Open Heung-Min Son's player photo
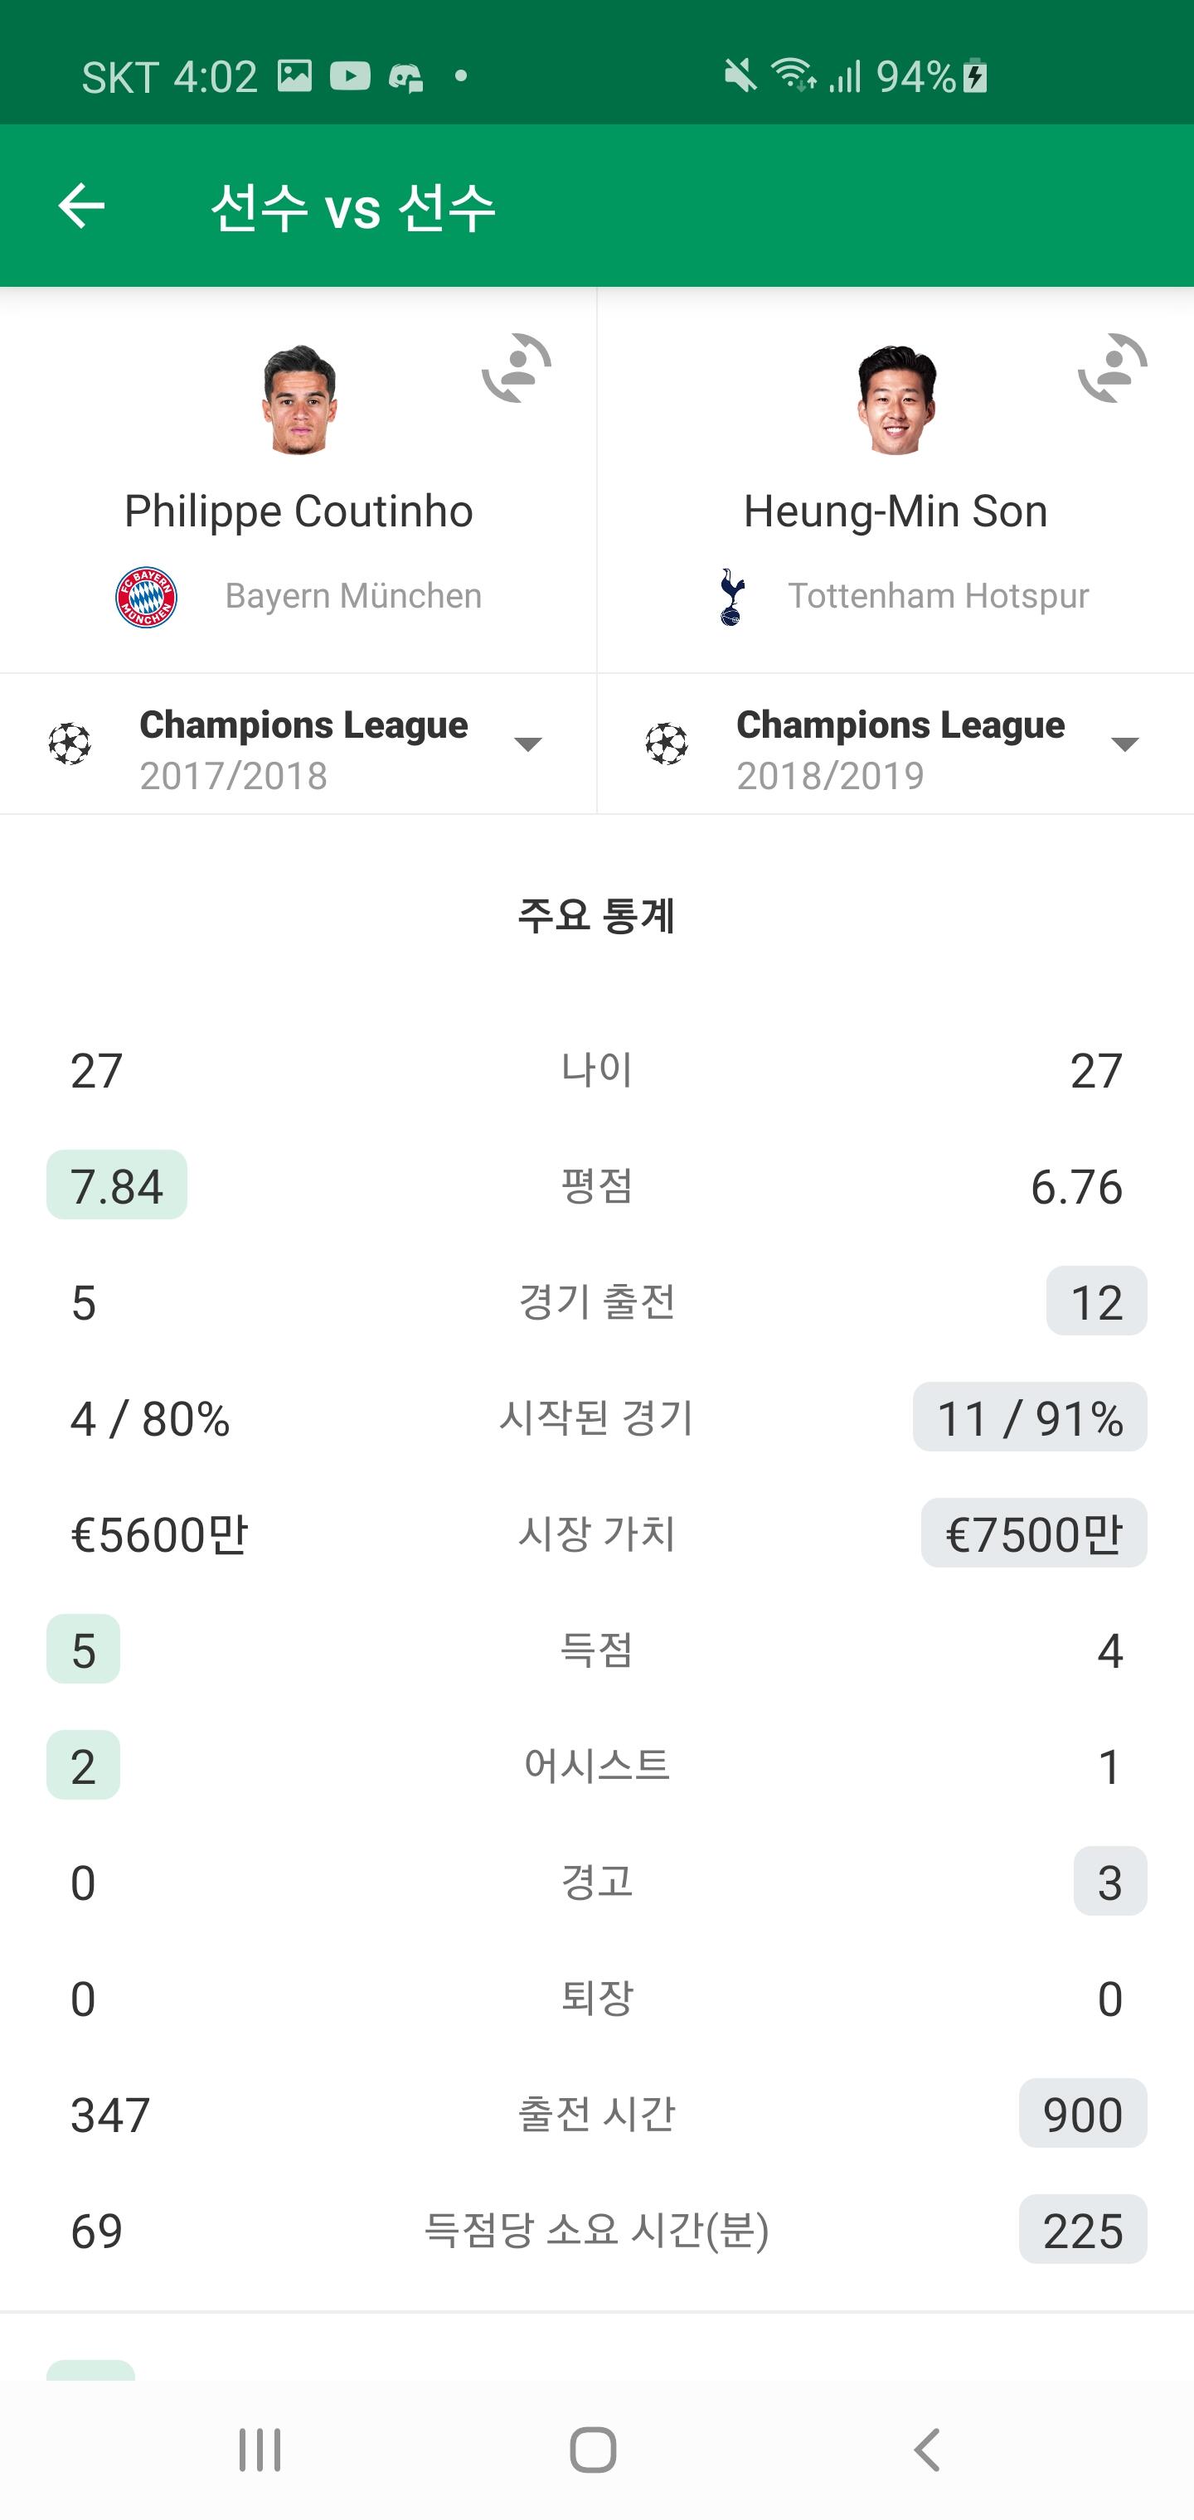The width and height of the screenshot is (1194, 2520). pyautogui.click(x=895, y=399)
